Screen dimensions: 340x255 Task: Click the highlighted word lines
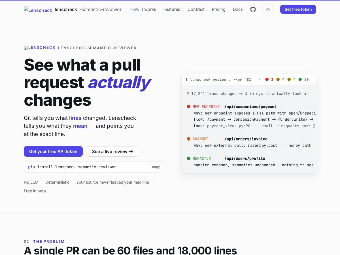(75, 118)
